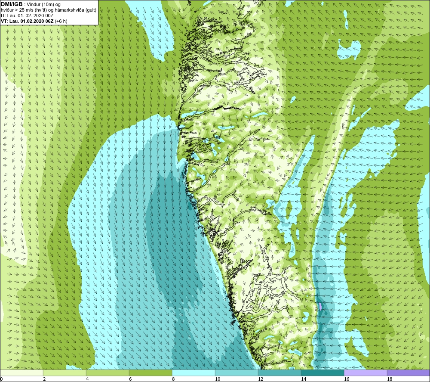Click the 'VT: Lau. 01.02.2020 06Z' line
The image size is (430, 382).
click(x=34, y=21)
